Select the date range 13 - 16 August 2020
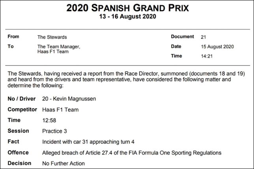 pos(127,17)
